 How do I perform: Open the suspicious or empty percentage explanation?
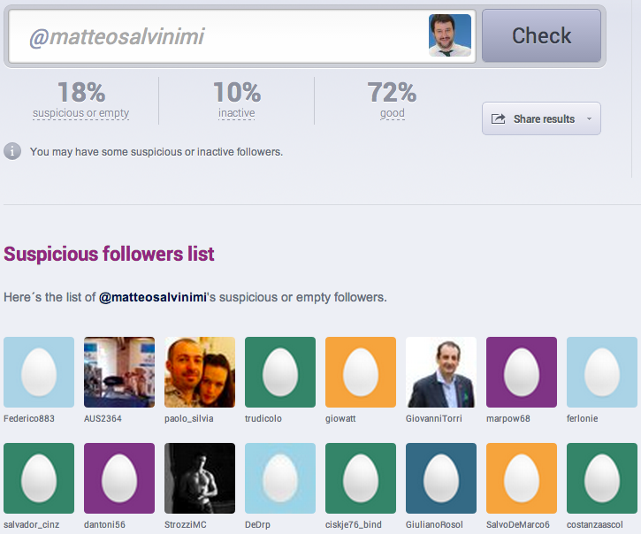(81, 113)
